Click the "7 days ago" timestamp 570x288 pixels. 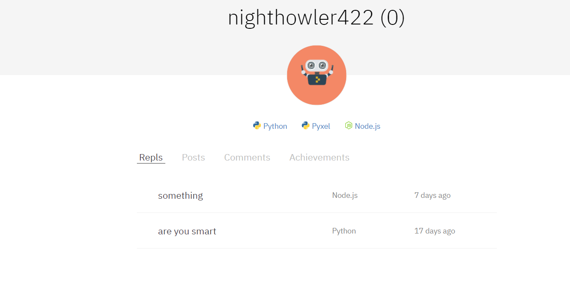(433, 195)
